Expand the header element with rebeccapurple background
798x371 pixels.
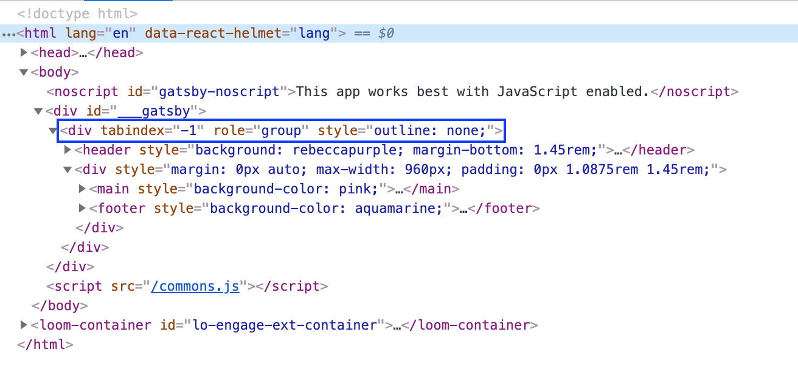(68, 150)
